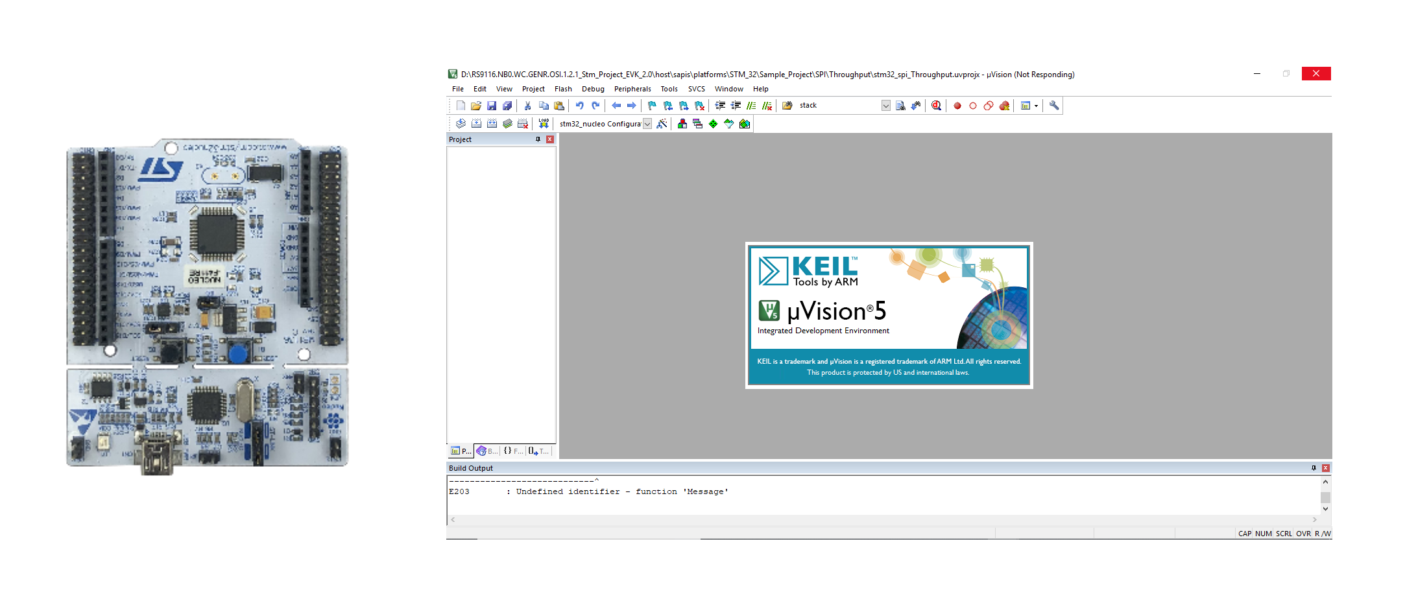
Task: Kill all breakpoints in program
Action: click(1004, 105)
